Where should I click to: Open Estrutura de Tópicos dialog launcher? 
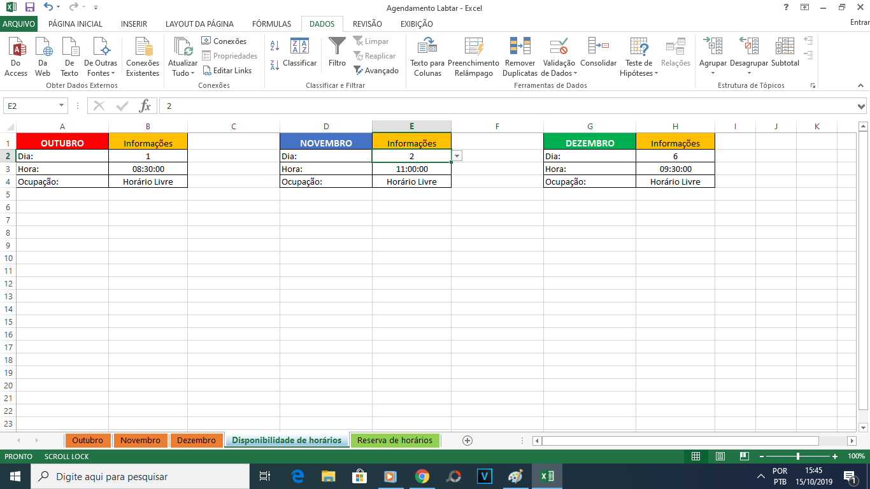coord(813,85)
